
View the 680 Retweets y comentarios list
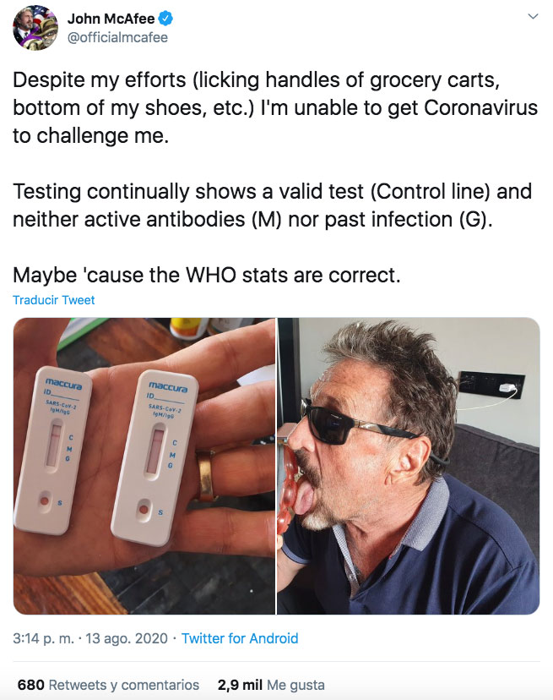[x=108, y=685]
